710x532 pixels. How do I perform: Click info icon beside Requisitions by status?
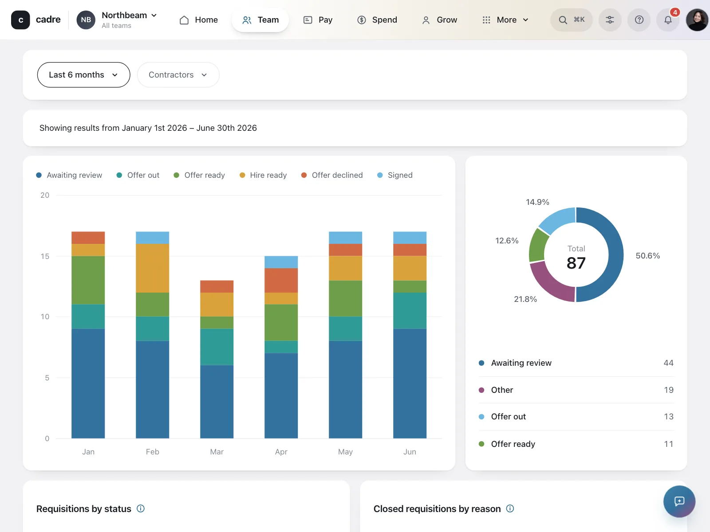click(x=141, y=509)
